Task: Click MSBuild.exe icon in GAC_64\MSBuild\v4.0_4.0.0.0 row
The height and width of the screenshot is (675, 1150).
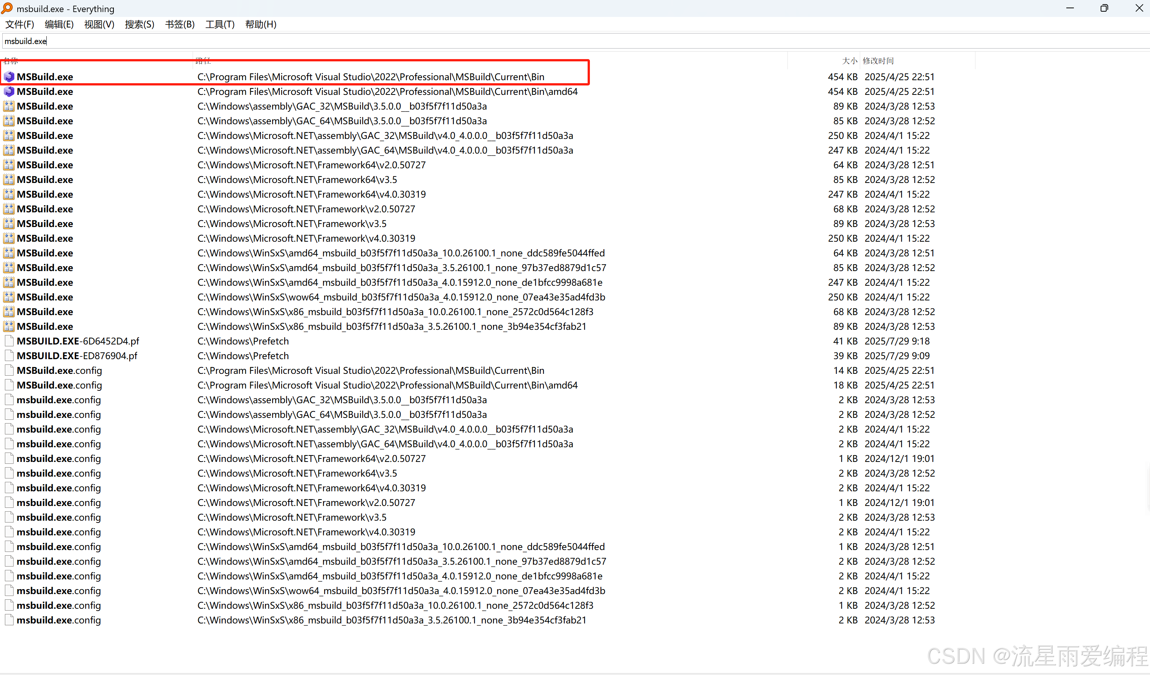Action: coord(9,150)
